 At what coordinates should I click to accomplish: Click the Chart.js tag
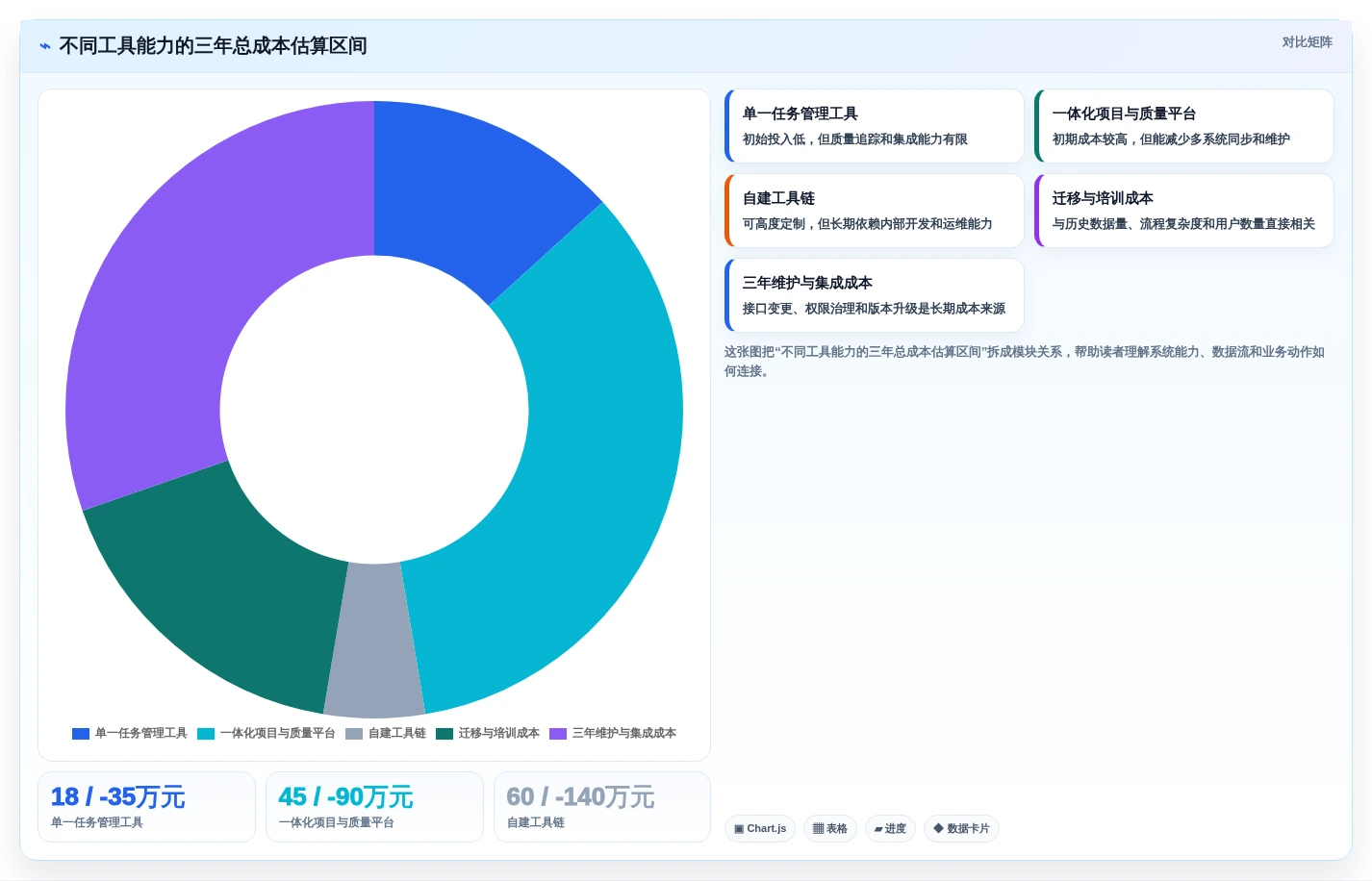760,828
